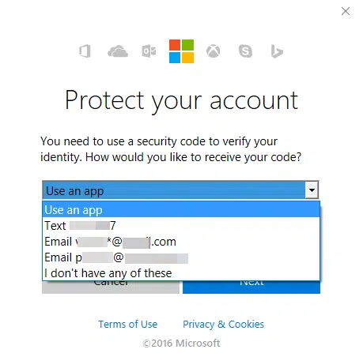Image resolution: width=363 pixels, height=353 pixels.
Task: Click the OneDrive cloud icon
Action: pyautogui.click(x=118, y=51)
